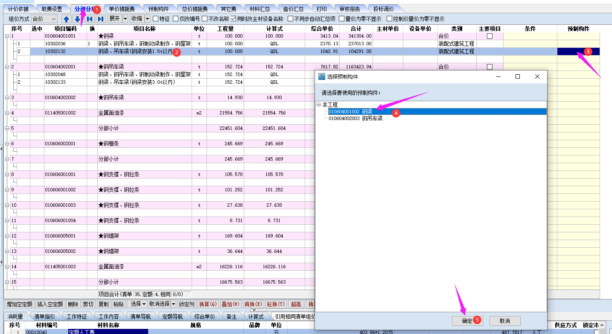Viewport: 612px width, 334px height.
Task: Click the 换算(Q) button
Action: pos(208,304)
